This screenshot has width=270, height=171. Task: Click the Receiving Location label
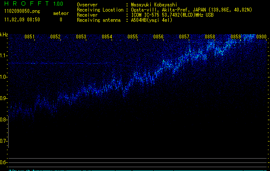100,10
